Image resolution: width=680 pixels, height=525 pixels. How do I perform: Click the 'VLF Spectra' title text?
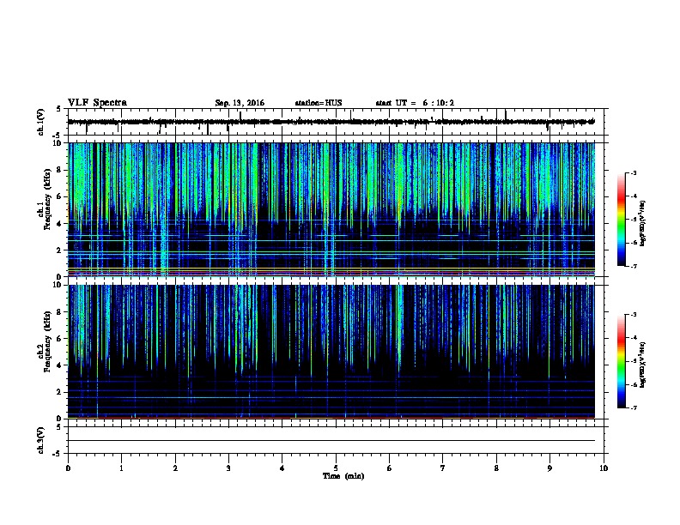click(97, 103)
